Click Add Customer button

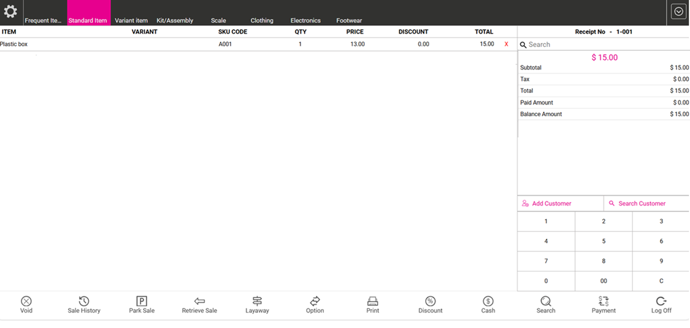tap(551, 203)
